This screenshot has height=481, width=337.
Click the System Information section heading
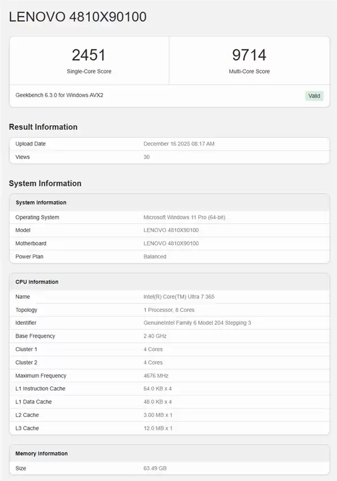(x=45, y=183)
